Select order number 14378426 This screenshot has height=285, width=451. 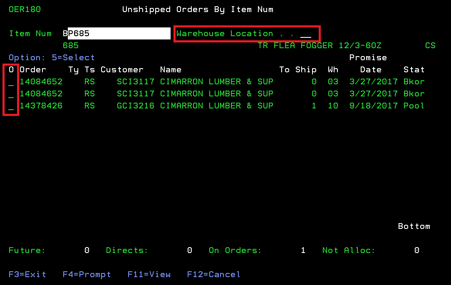[41, 106]
